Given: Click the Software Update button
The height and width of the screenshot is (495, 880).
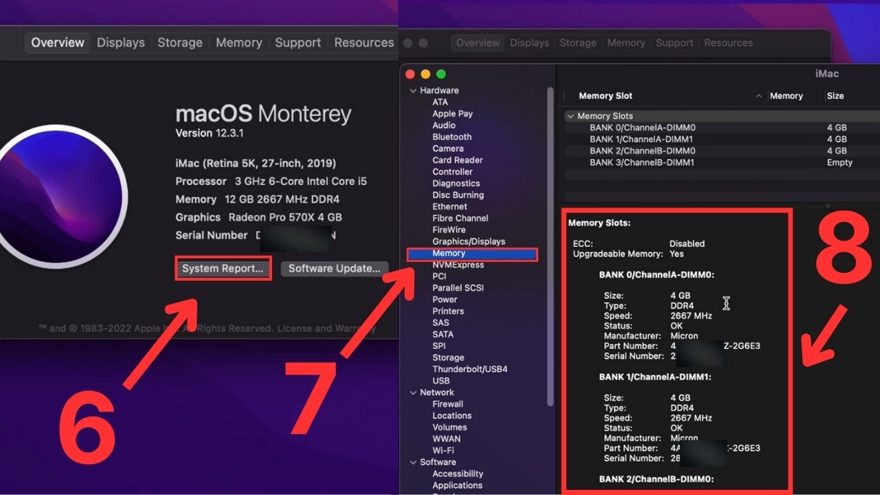Looking at the screenshot, I should point(334,268).
